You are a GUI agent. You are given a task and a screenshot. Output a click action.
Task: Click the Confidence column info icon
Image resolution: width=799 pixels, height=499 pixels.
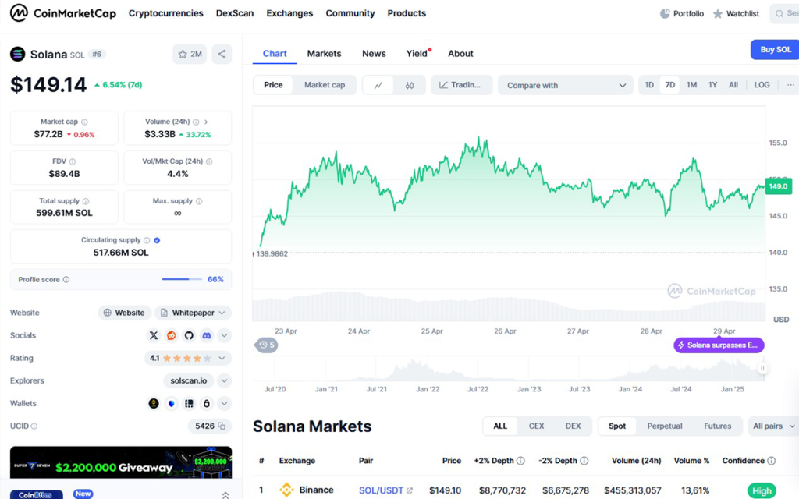coord(772,461)
